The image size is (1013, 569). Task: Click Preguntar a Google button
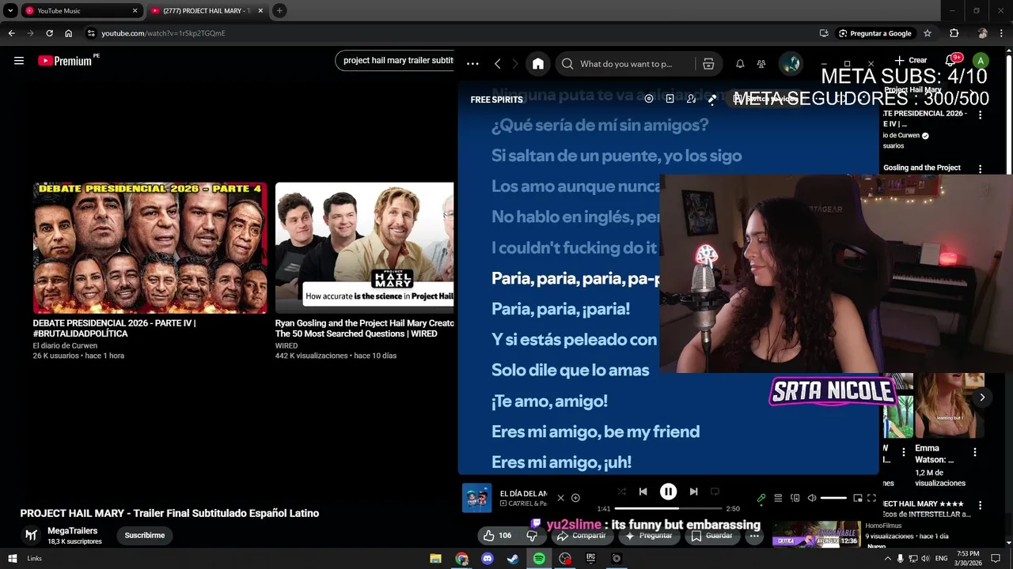pos(875,33)
